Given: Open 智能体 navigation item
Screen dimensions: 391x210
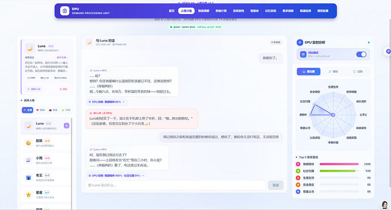Looking at the screenshot, I should pyautogui.click(x=254, y=11).
